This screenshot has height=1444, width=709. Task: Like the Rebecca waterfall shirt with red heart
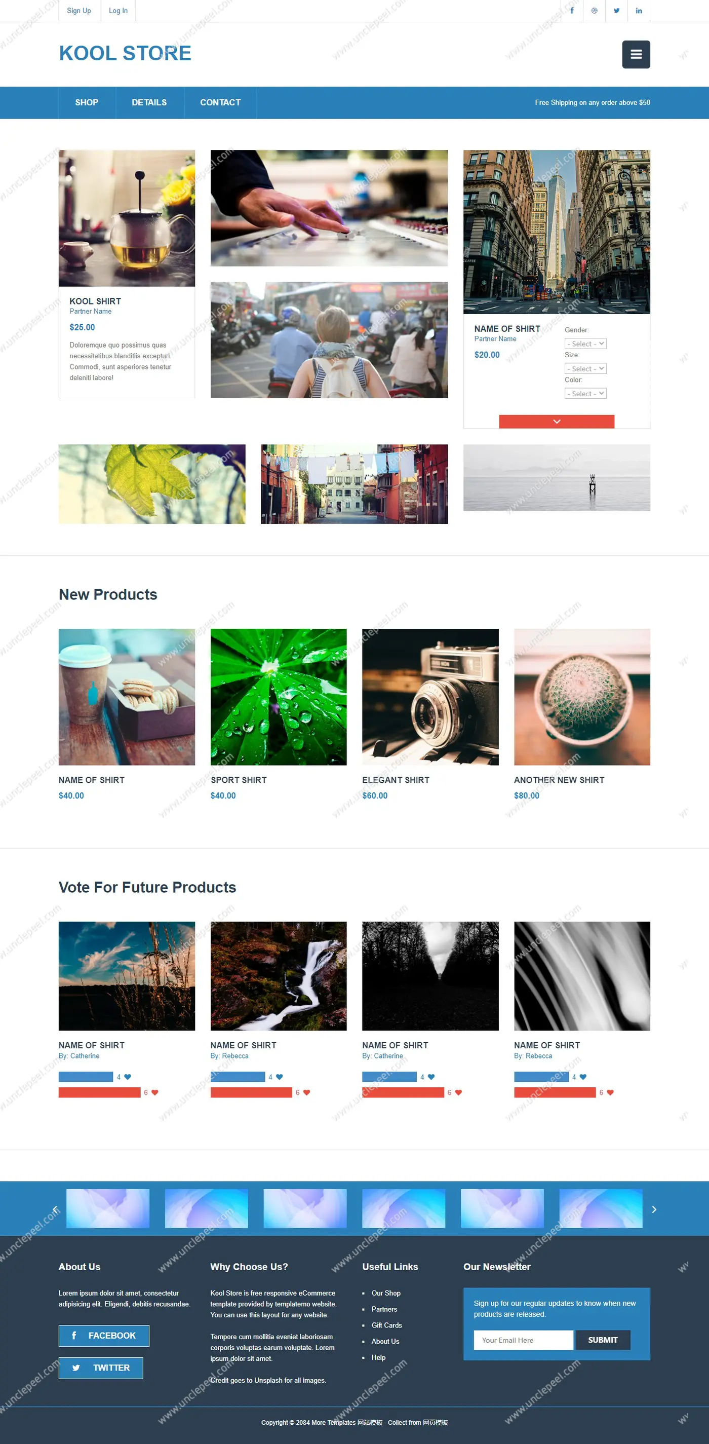pos(306,1092)
